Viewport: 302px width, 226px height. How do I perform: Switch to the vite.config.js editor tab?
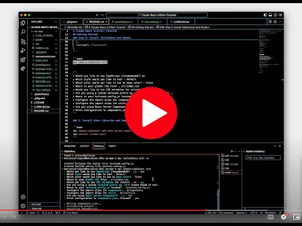click(153, 22)
